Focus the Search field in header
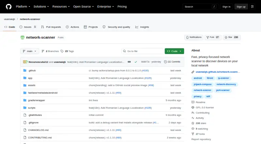The height and width of the screenshot is (144, 261). click(x=200, y=7)
